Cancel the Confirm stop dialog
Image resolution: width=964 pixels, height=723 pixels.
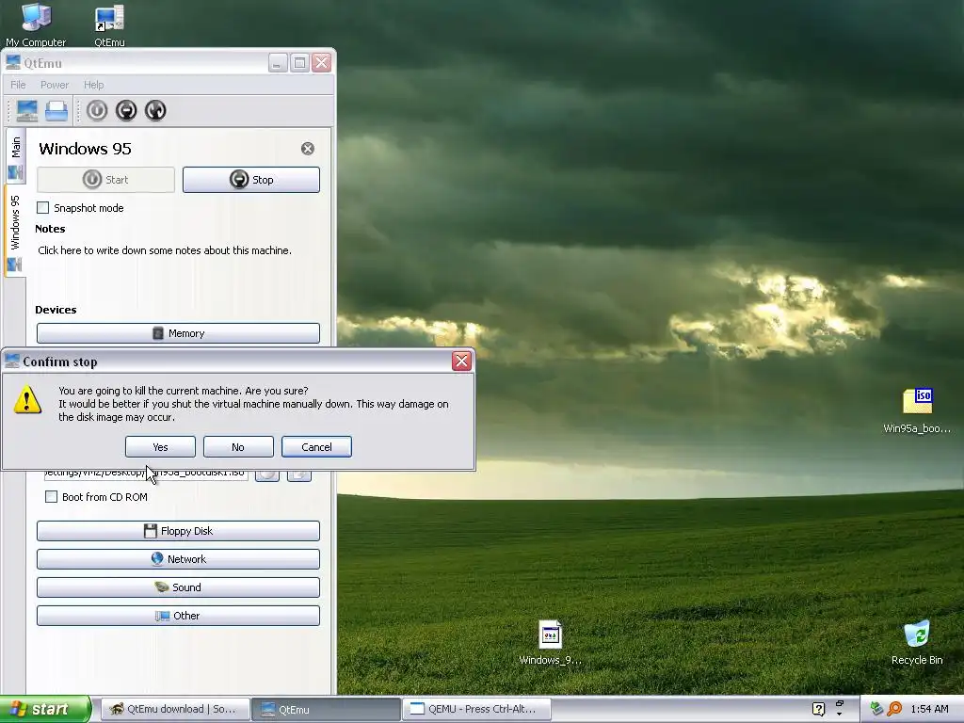[316, 447]
